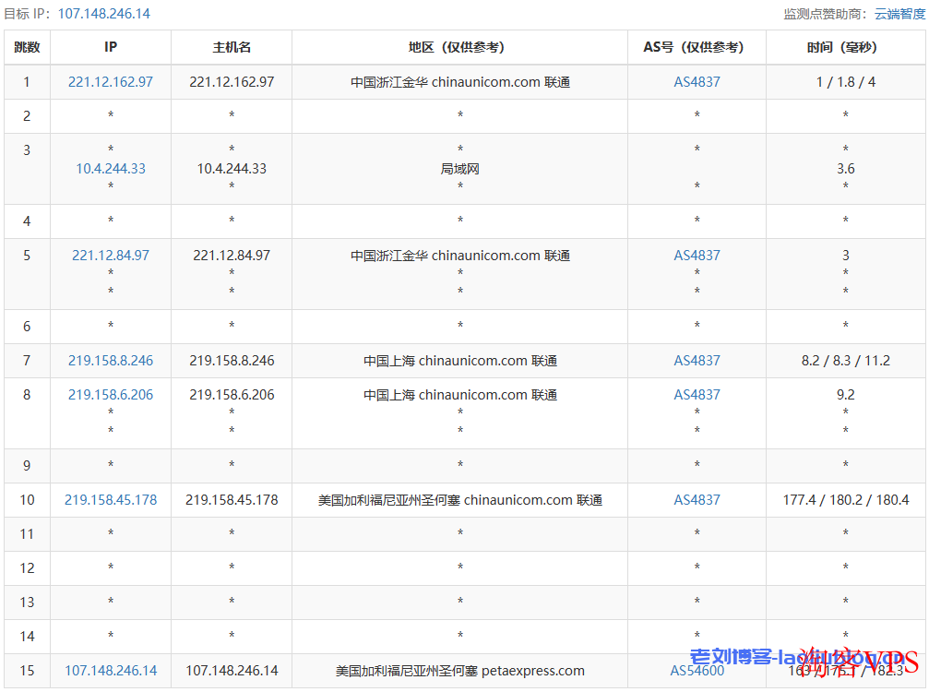This screenshot has width=929, height=692.
Task: Select time value 1 / 1.8 / 4
Action: (x=845, y=82)
